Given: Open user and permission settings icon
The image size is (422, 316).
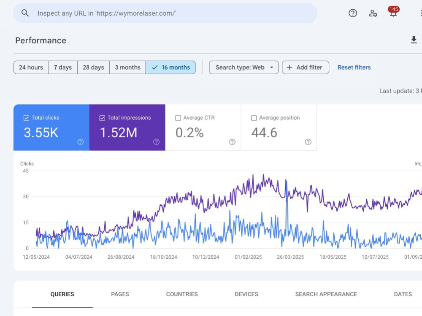Looking at the screenshot, I should pyautogui.click(x=373, y=13).
